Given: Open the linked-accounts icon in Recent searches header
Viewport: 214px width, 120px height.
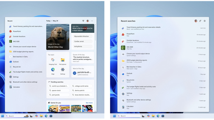Looking at the screenshot, I should tap(200, 21).
